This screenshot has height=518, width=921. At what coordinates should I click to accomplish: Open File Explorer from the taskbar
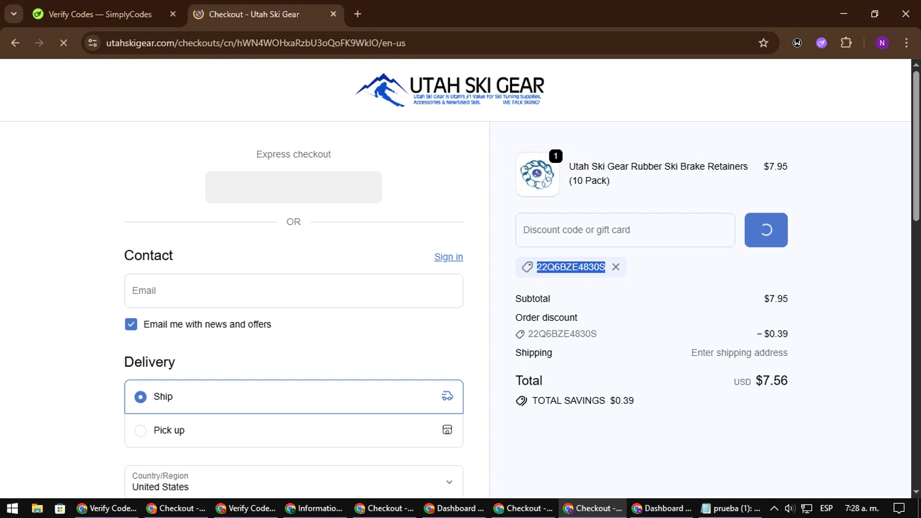click(x=37, y=508)
